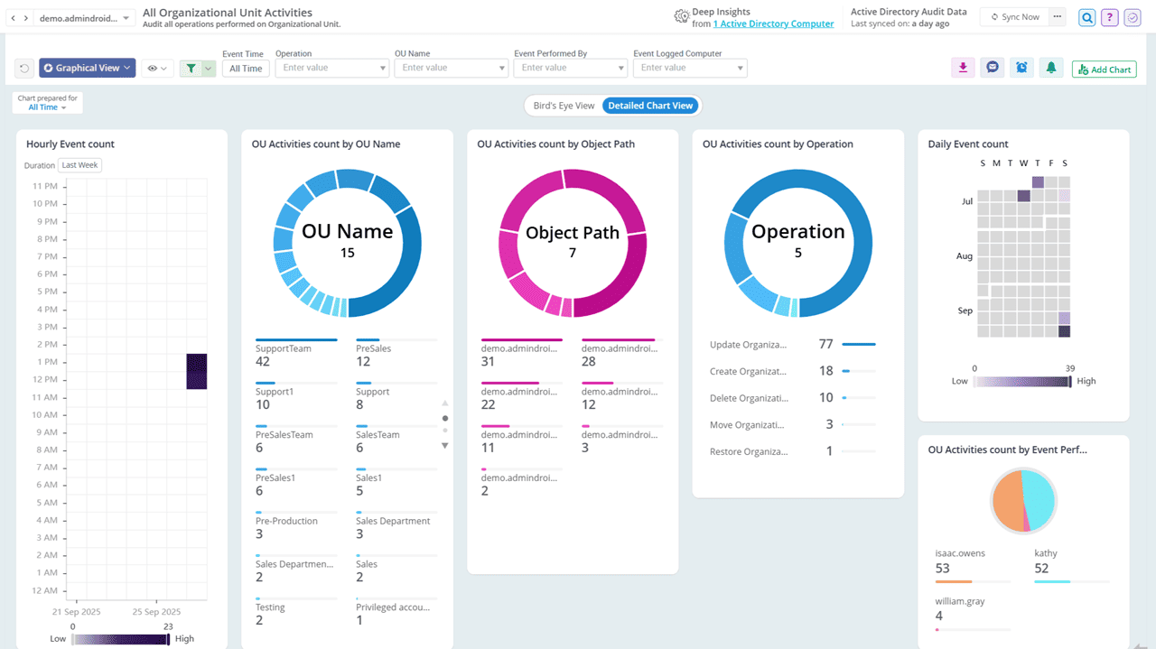Select the Detailed Chart View toggle

[650, 106]
